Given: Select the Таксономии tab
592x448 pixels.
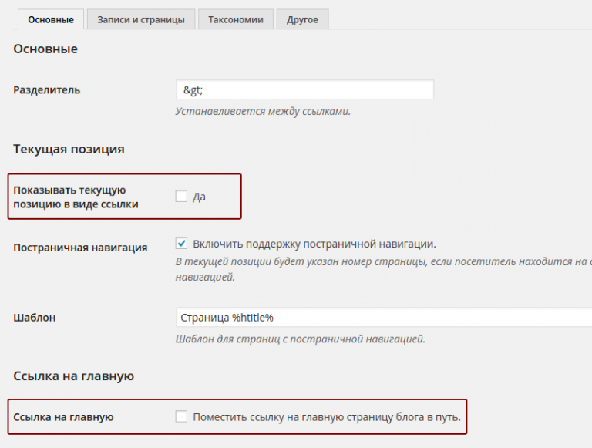Looking at the screenshot, I should pyautogui.click(x=235, y=19).
